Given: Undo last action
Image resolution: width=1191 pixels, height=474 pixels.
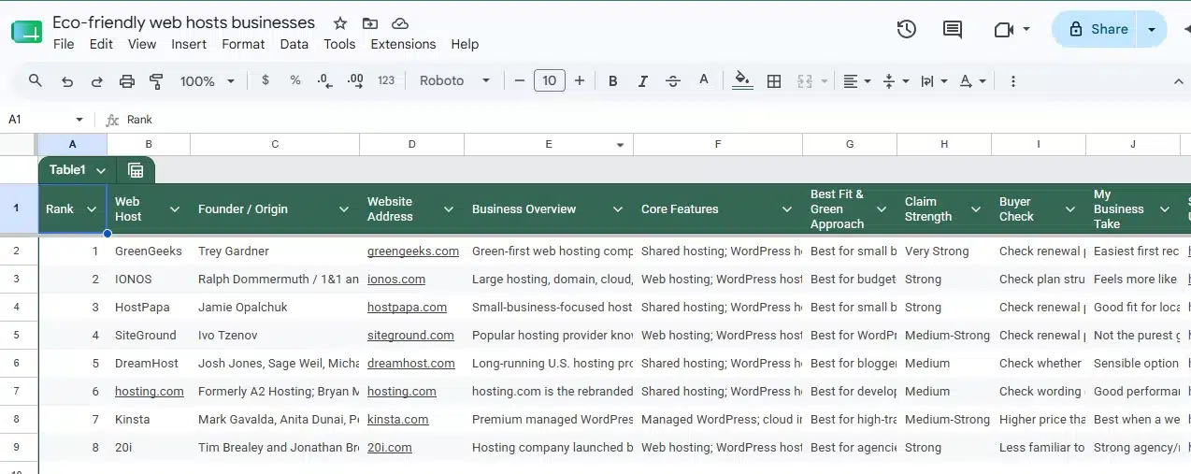Looking at the screenshot, I should tap(67, 81).
